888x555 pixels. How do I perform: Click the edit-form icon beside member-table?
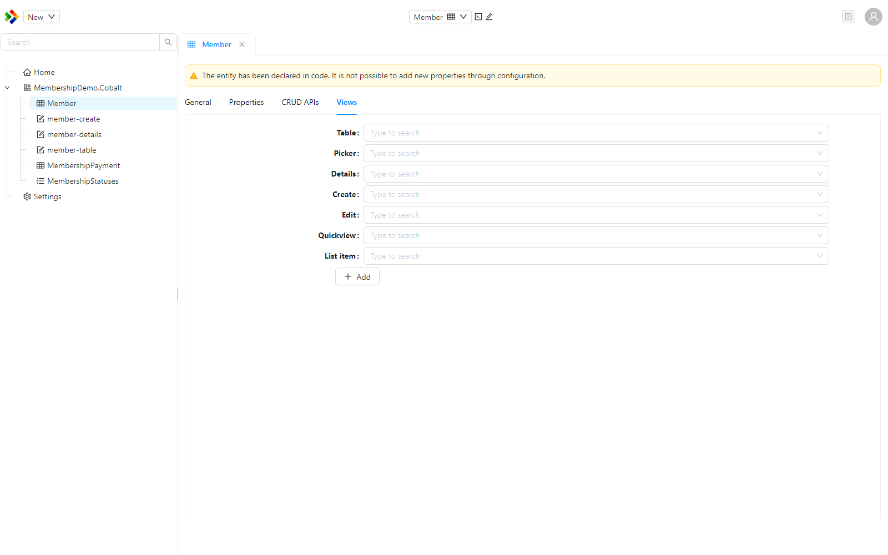pos(41,150)
